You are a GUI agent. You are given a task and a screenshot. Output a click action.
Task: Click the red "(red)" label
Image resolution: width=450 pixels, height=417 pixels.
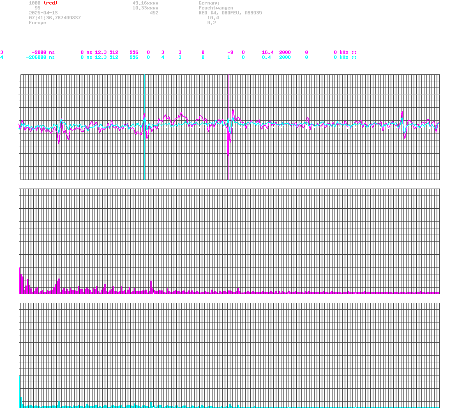[51, 3]
